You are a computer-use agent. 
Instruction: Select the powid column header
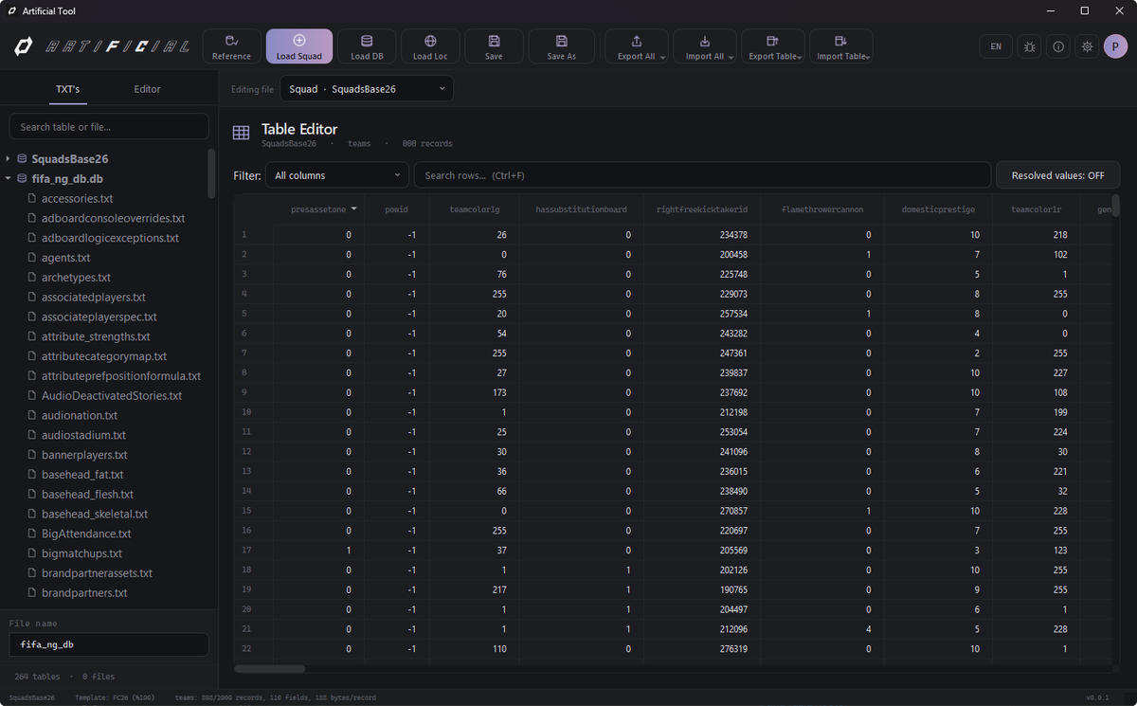397,209
